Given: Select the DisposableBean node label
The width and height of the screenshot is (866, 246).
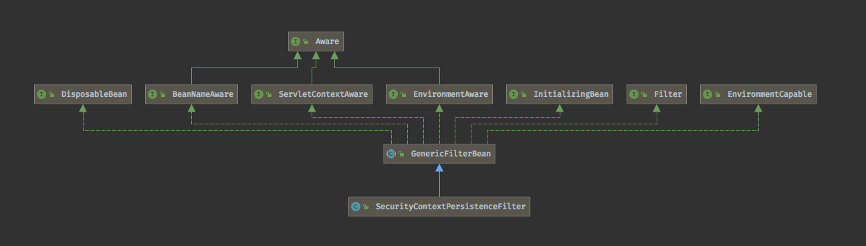Looking at the screenshot, I should tap(94, 94).
